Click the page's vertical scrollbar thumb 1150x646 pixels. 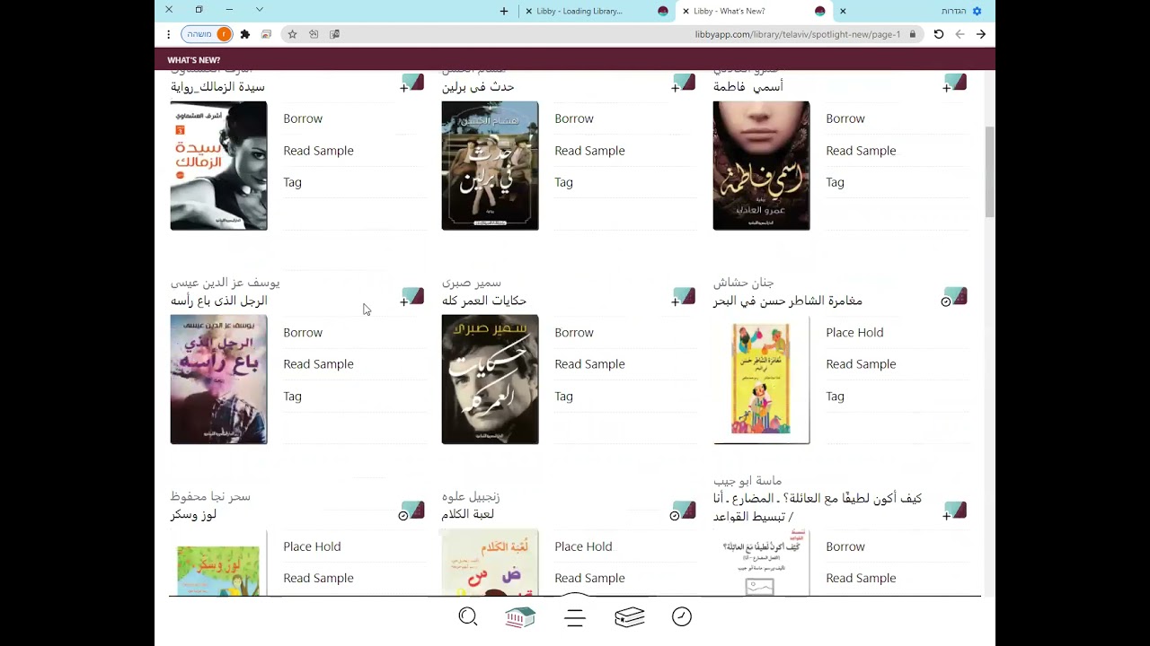(x=990, y=170)
